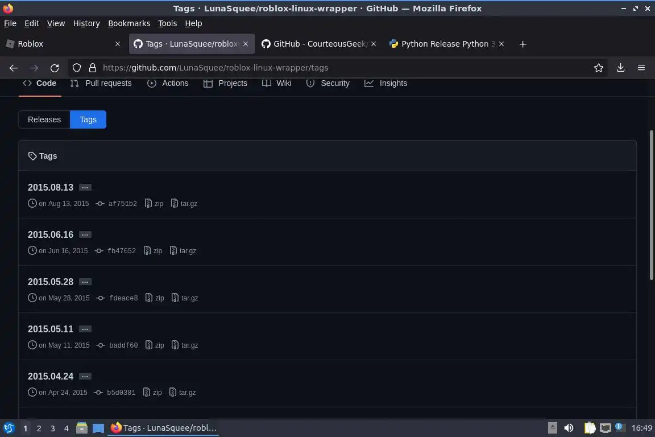Open tag 2015.04.24
This screenshot has width=655, height=437.
point(51,376)
